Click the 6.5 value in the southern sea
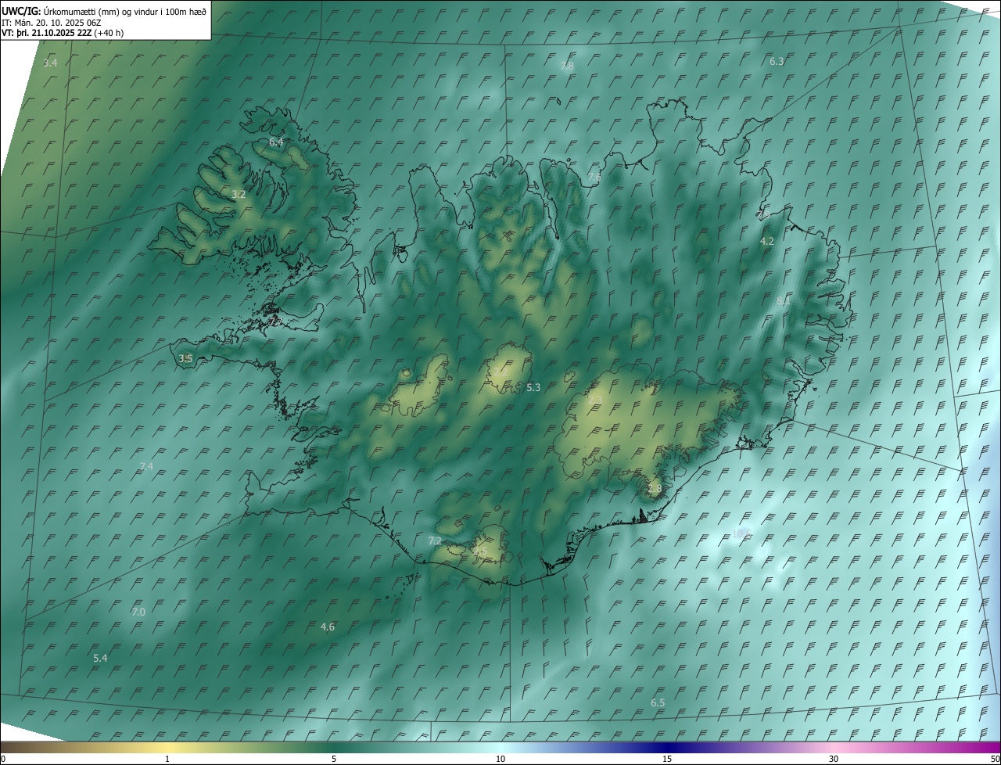The height and width of the screenshot is (765, 1001). pyautogui.click(x=658, y=703)
